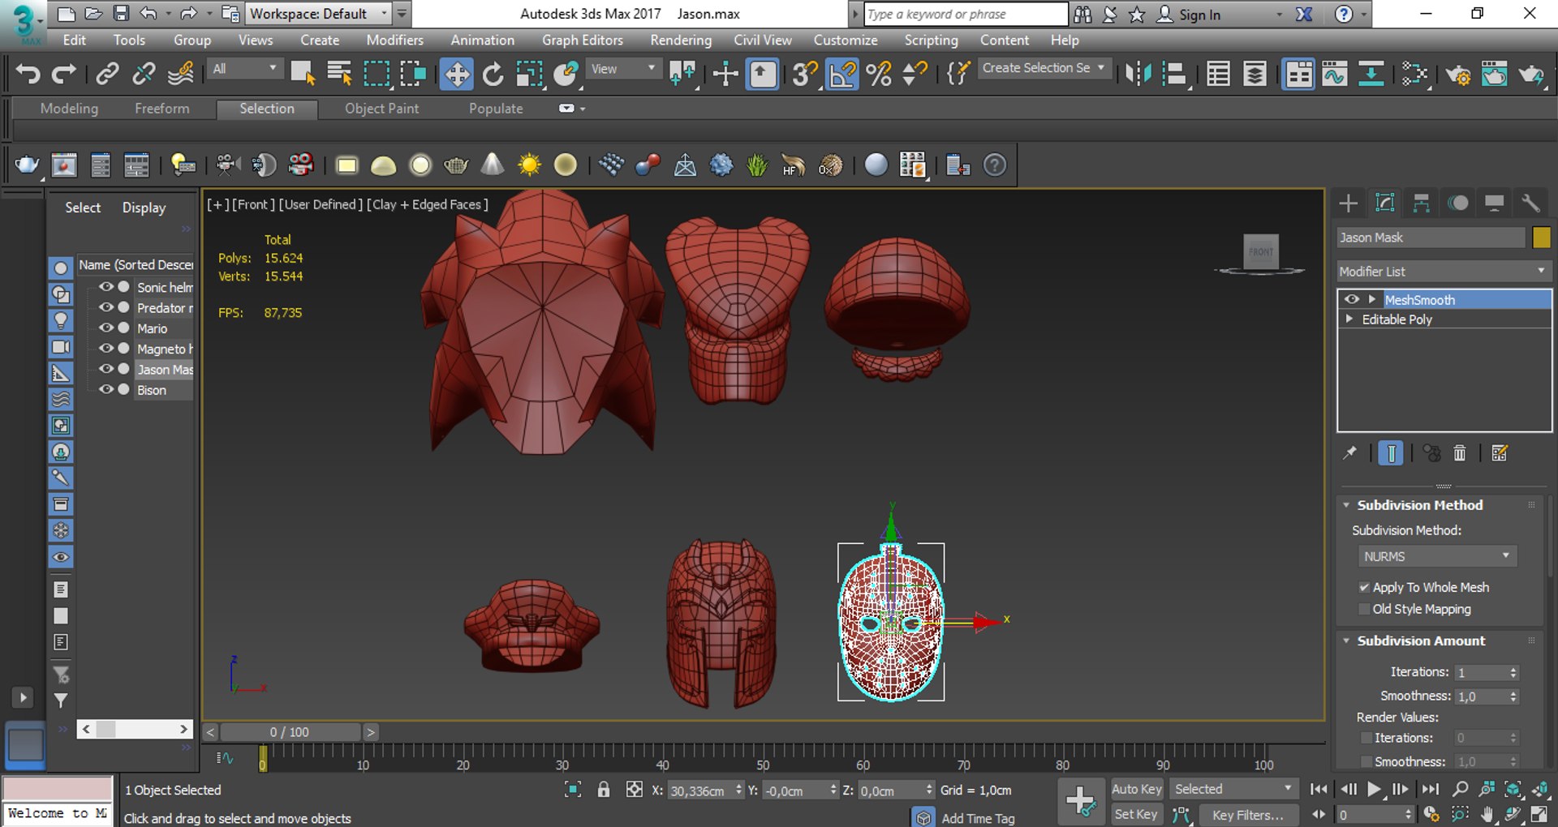
Task: Open the NURMS subdivision method dropdown
Action: tap(1436, 556)
